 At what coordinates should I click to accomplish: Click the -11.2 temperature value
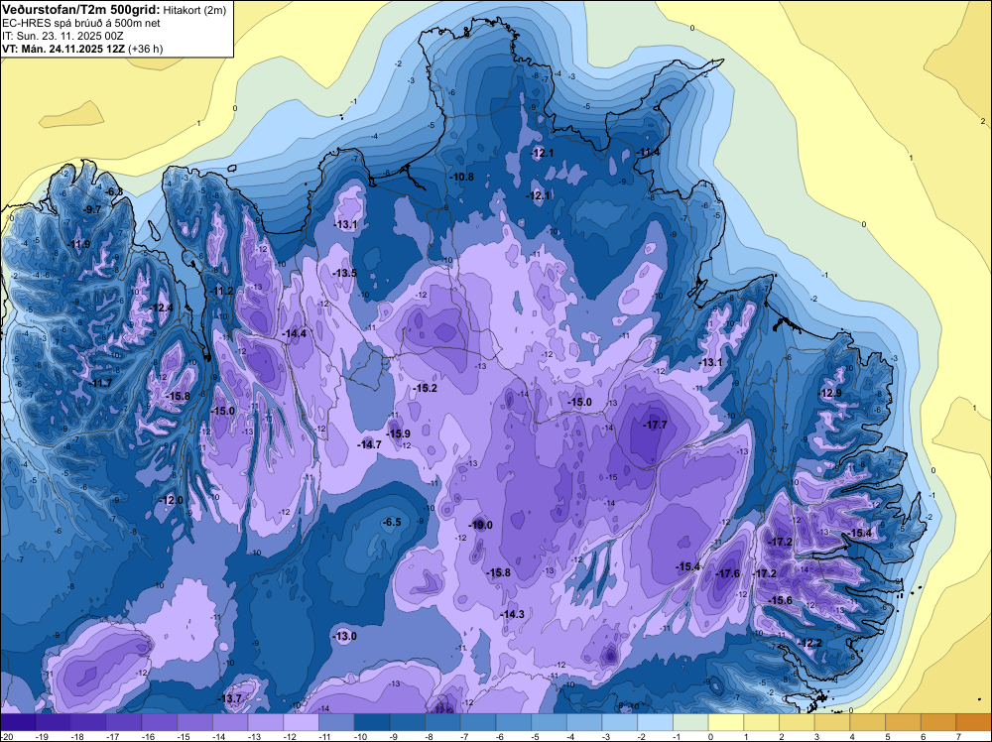coord(221,291)
